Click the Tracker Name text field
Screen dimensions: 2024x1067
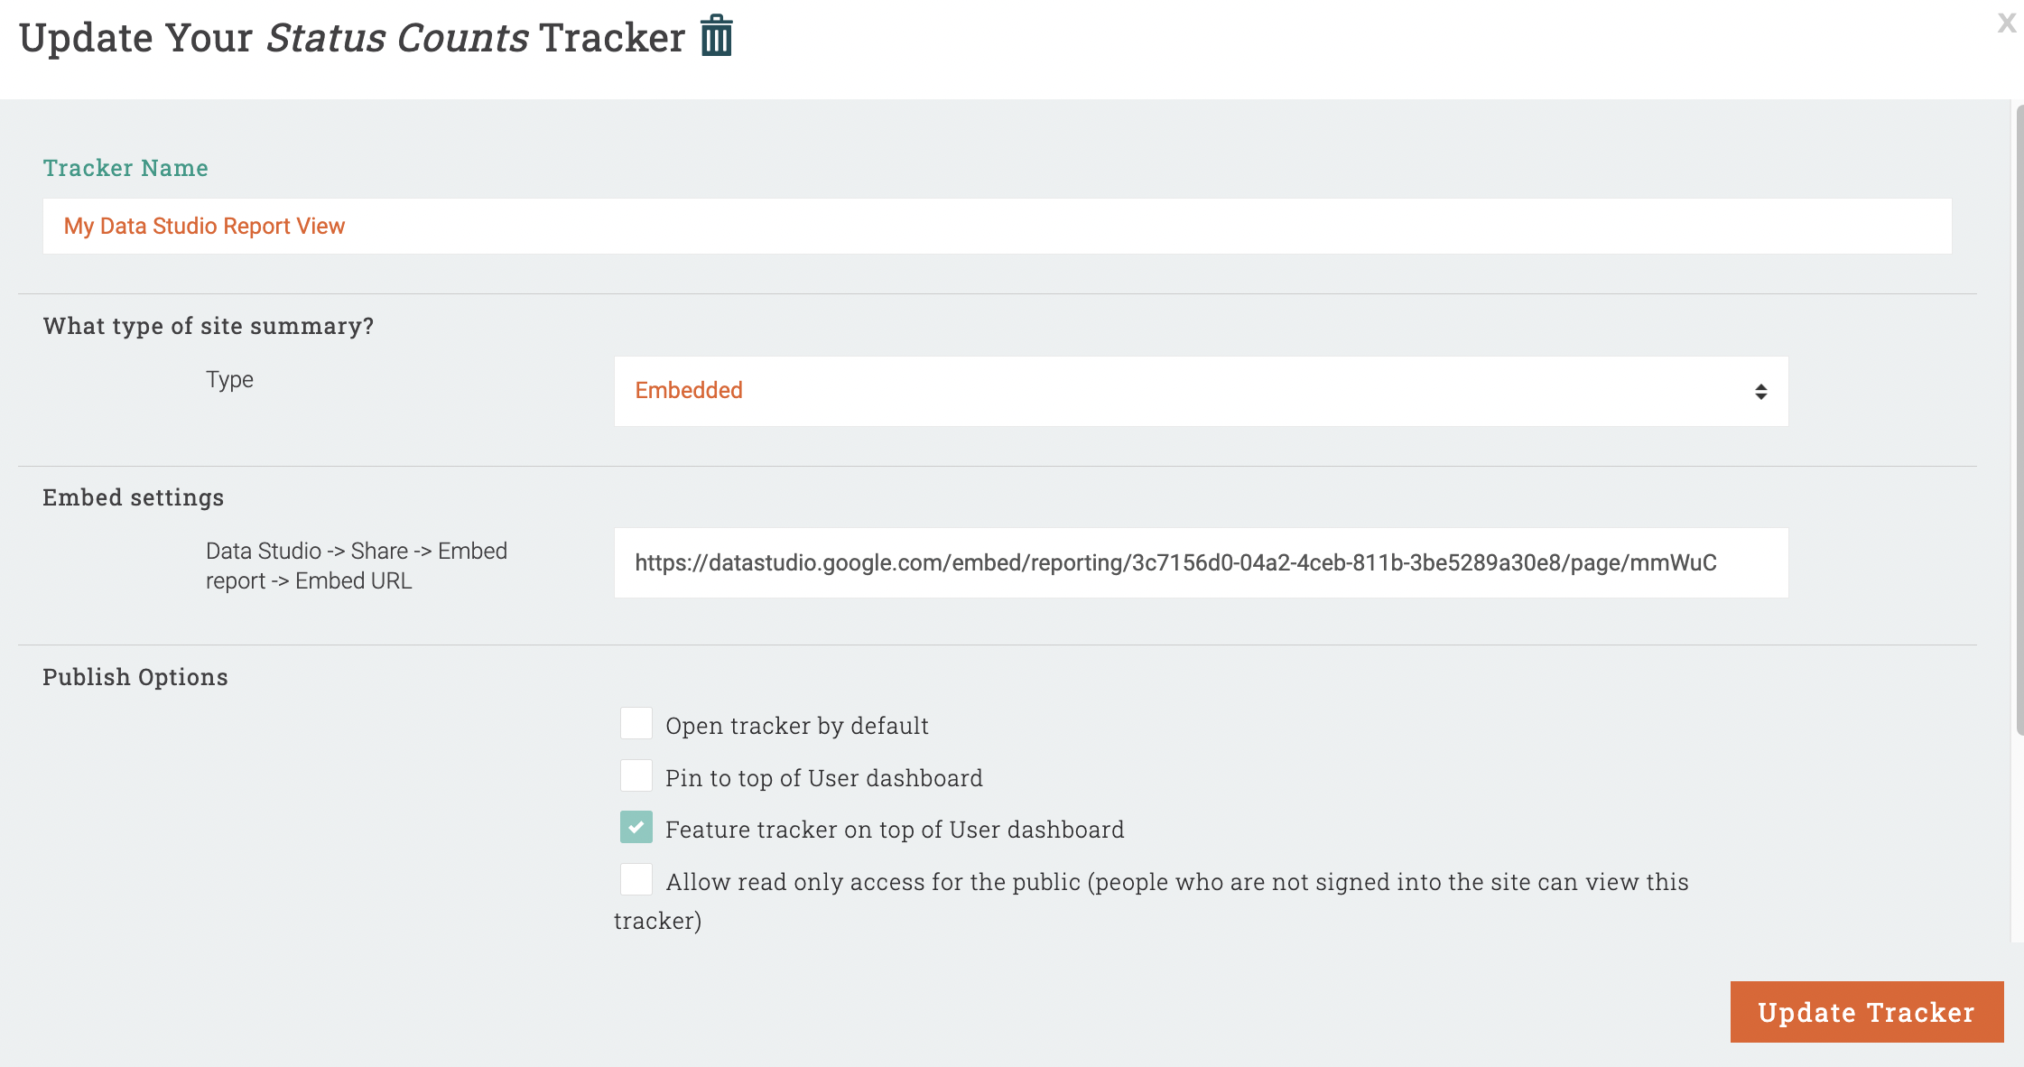997,226
